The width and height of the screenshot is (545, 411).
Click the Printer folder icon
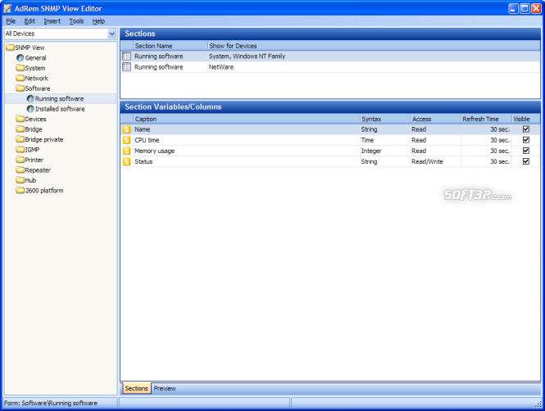click(x=20, y=160)
